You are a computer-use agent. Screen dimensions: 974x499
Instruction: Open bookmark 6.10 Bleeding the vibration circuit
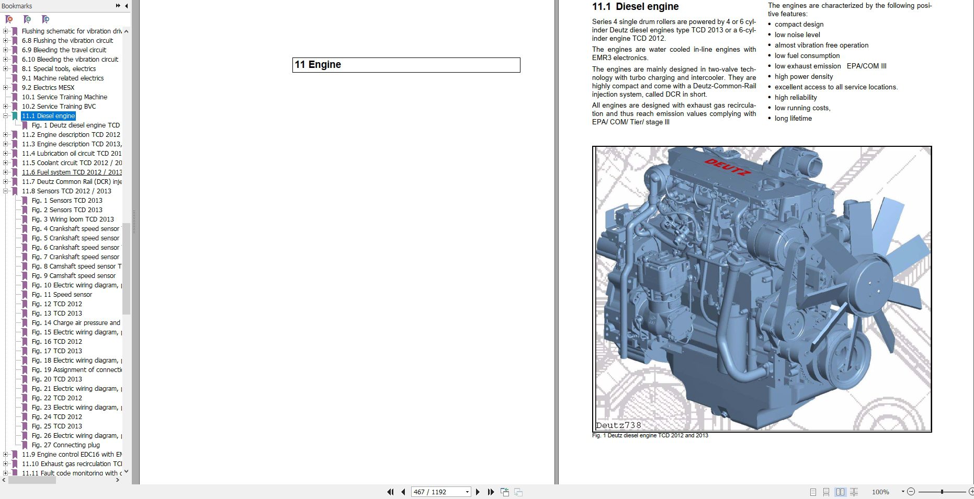click(x=70, y=60)
